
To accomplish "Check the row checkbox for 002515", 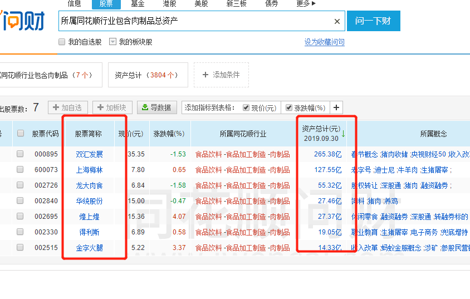I will pyautogui.click(x=20, y=247).
